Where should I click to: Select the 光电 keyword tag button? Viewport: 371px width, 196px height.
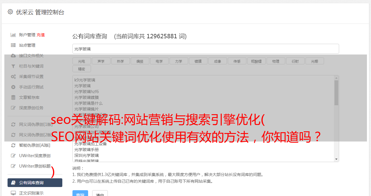82,61
